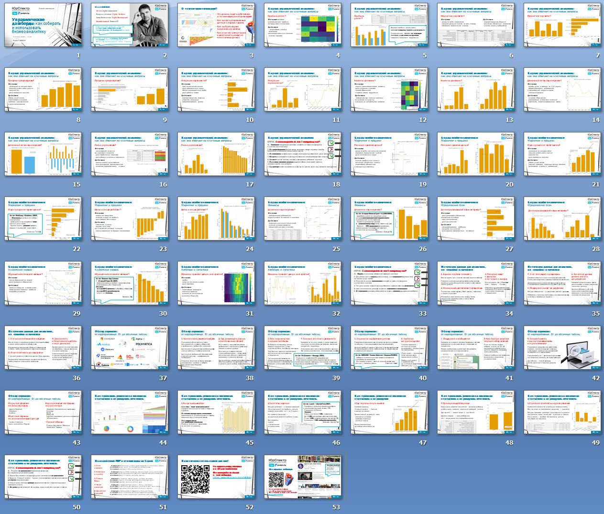Screen dimensions: 604x514
Task: Click slide 22 horizontal bars thumbnail
Action: [x=43, y=219]
